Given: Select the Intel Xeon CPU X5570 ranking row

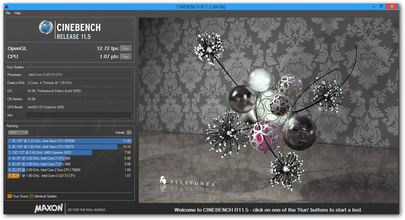Looking at the screenshot, I should (70, 147).
